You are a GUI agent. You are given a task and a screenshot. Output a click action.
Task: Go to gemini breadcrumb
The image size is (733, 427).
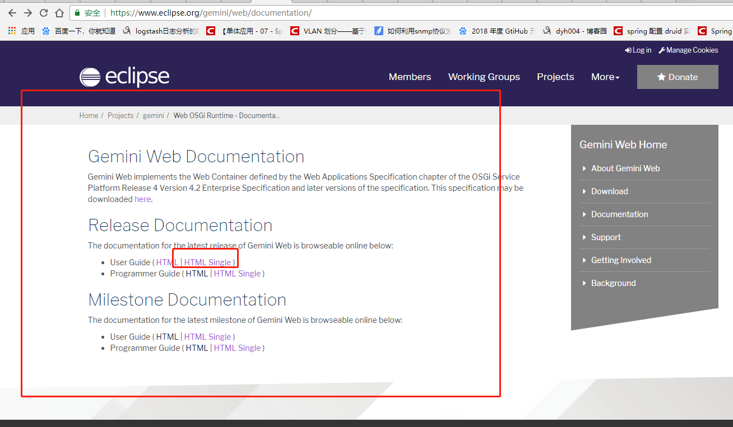[x=153, y=115]
